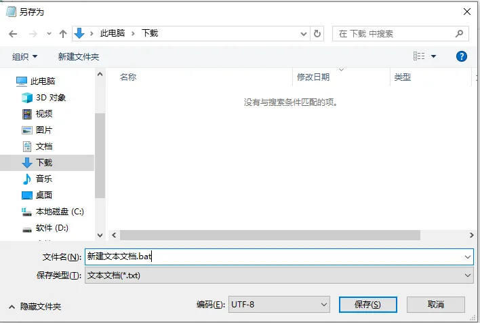Select 此电脑 in the address breadcrumb
Image resolution: width=480 pixels, height=323 pixels.
(x=113, y=33)
